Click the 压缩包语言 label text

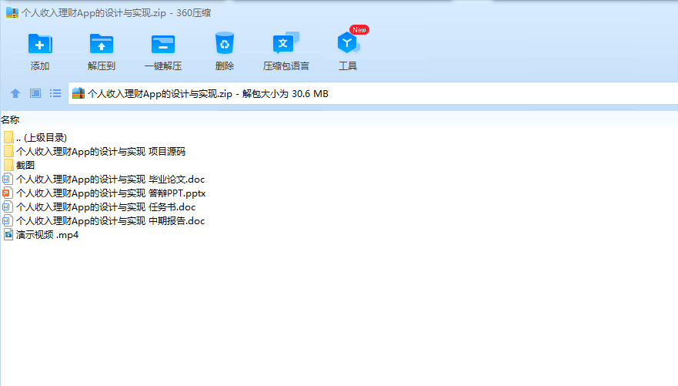point(286,65)
